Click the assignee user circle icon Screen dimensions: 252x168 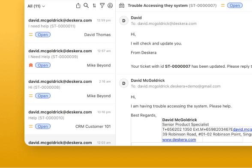coord(110,6)
